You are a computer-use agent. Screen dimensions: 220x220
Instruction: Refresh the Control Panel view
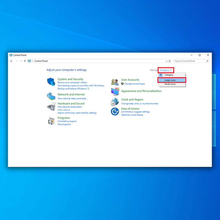(x=170, y=61)
